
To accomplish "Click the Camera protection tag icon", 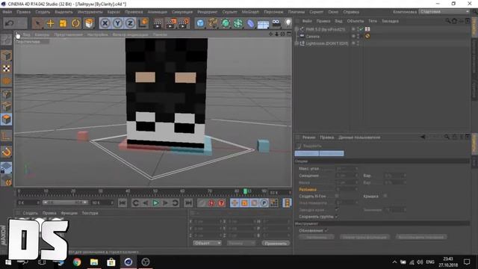I will point(367,36).
